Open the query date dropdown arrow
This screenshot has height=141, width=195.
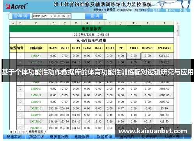tap(51, 16)
